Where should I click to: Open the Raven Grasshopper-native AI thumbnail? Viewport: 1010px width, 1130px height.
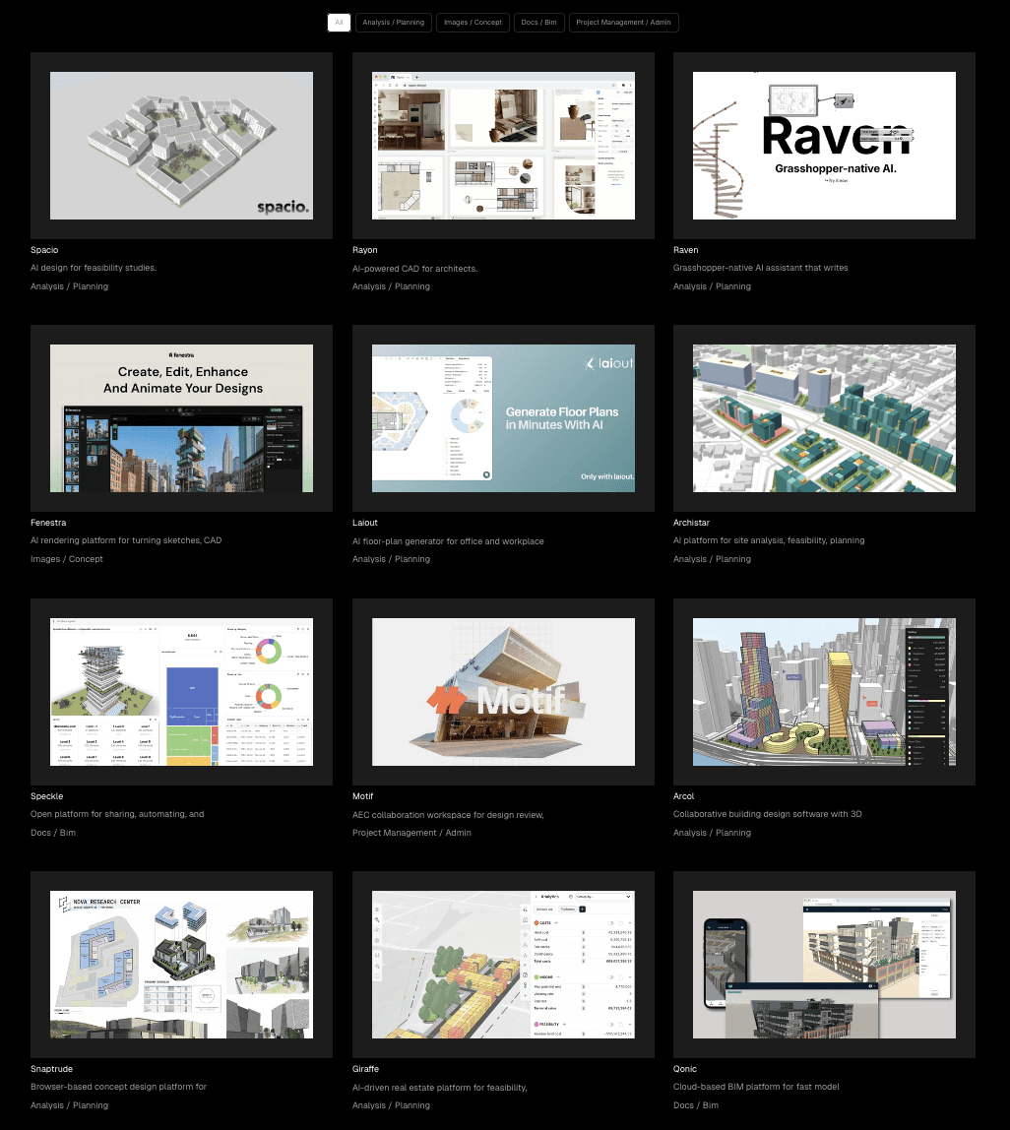pyautogui.click(x=824, y=146)
